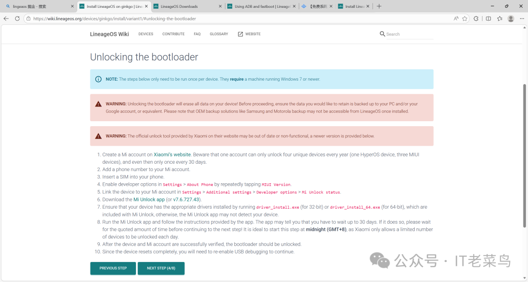Open a new browser tab

[x=379, y=6]
